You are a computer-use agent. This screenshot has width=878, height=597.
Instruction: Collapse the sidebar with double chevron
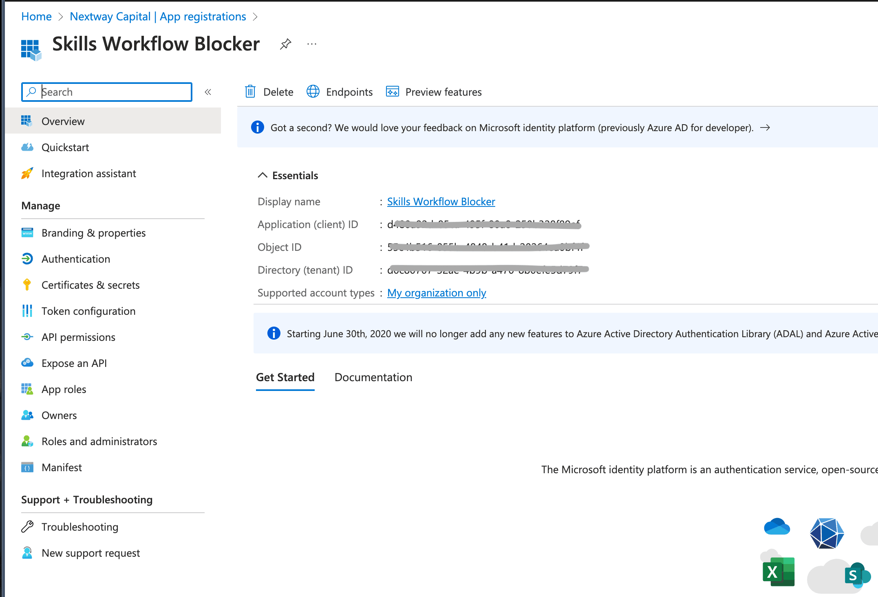coord(208,92)
